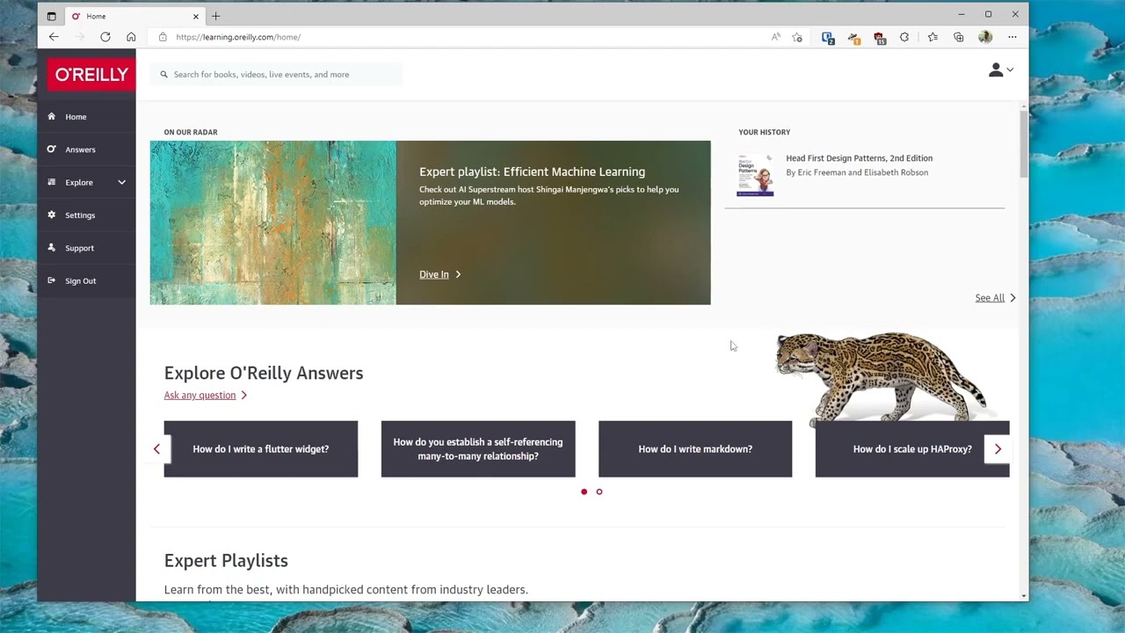The image size is (1125, 633).
Task: Open 'How do I write a flutter widget?' card
Action: pos(261,449)
